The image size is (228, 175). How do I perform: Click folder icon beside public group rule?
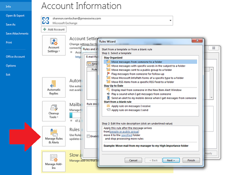[108, 70]
